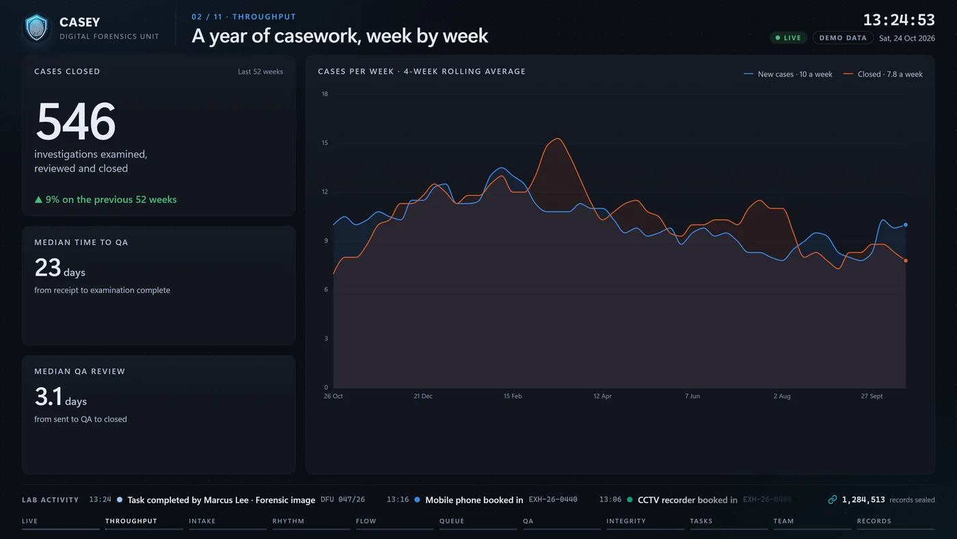Click the blue end-point marker of New cases line
The height and width of the screenshot is (539, 957).
(906, 224)
